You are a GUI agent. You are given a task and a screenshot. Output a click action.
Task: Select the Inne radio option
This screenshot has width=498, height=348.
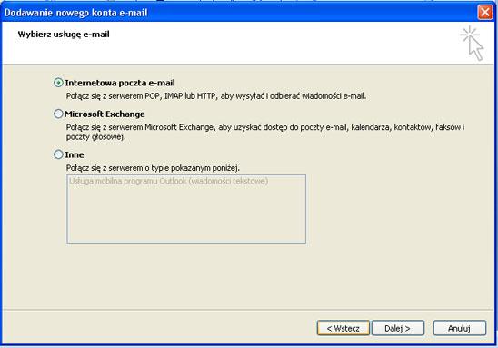58,154
